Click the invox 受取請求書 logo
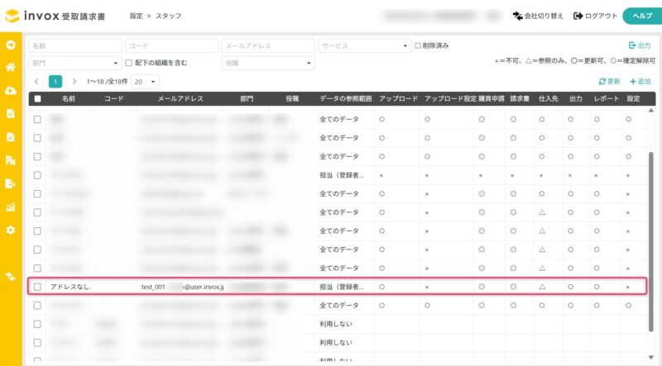This screenshot has height=366, width=662. pyautogui.click(x=55, y=16)
